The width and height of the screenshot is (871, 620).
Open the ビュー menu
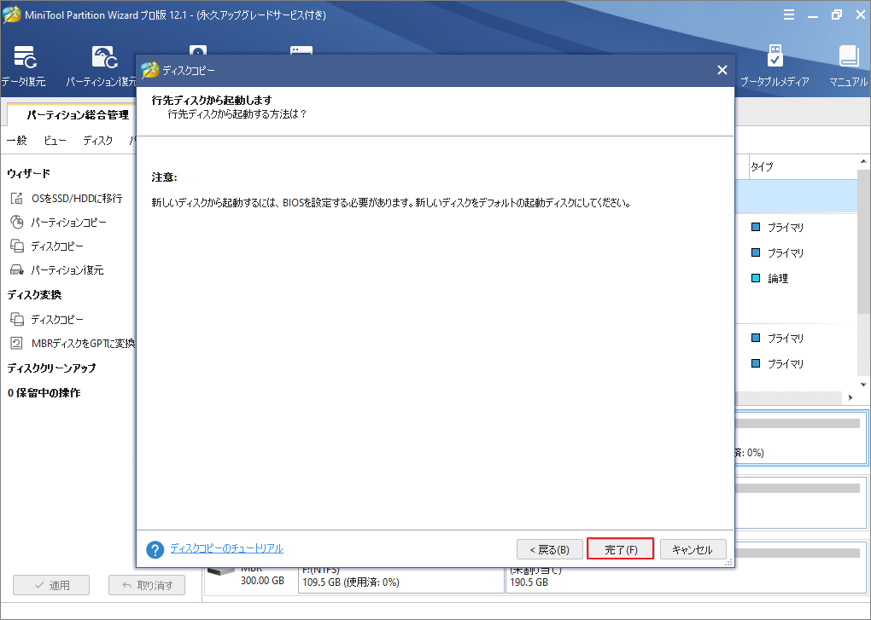click(x=55, y=141)
